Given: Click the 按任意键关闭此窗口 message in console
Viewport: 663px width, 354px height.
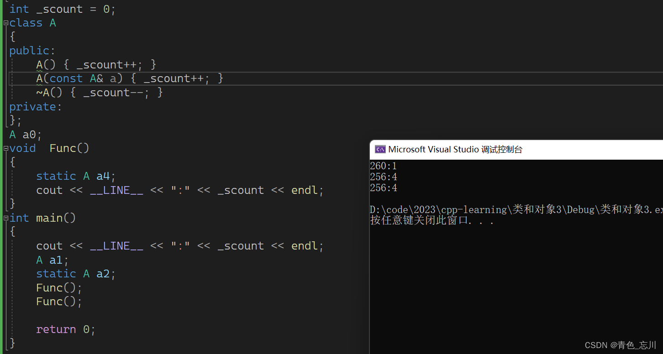Looking at the screenshot, I should coord(432,221).
